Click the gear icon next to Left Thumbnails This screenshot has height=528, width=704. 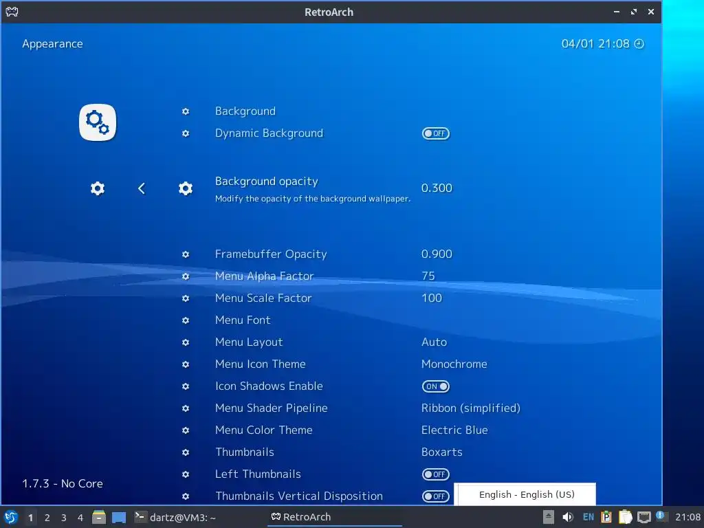coord(186,474)
